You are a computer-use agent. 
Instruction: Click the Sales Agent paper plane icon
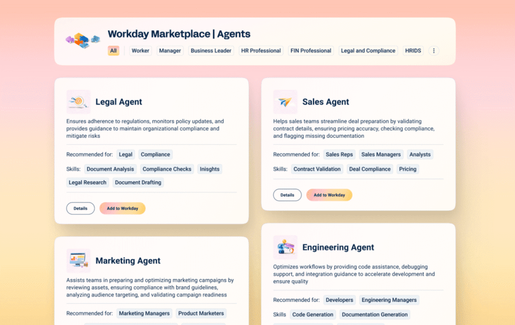pyautogui.click(x=285, y=102)
